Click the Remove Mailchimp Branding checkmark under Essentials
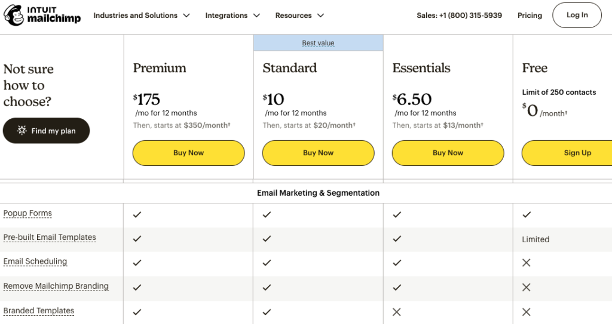 [x=397, y=288]
